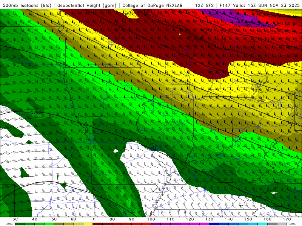Click the '500mb Isotachs (kts)' title text

27,5
